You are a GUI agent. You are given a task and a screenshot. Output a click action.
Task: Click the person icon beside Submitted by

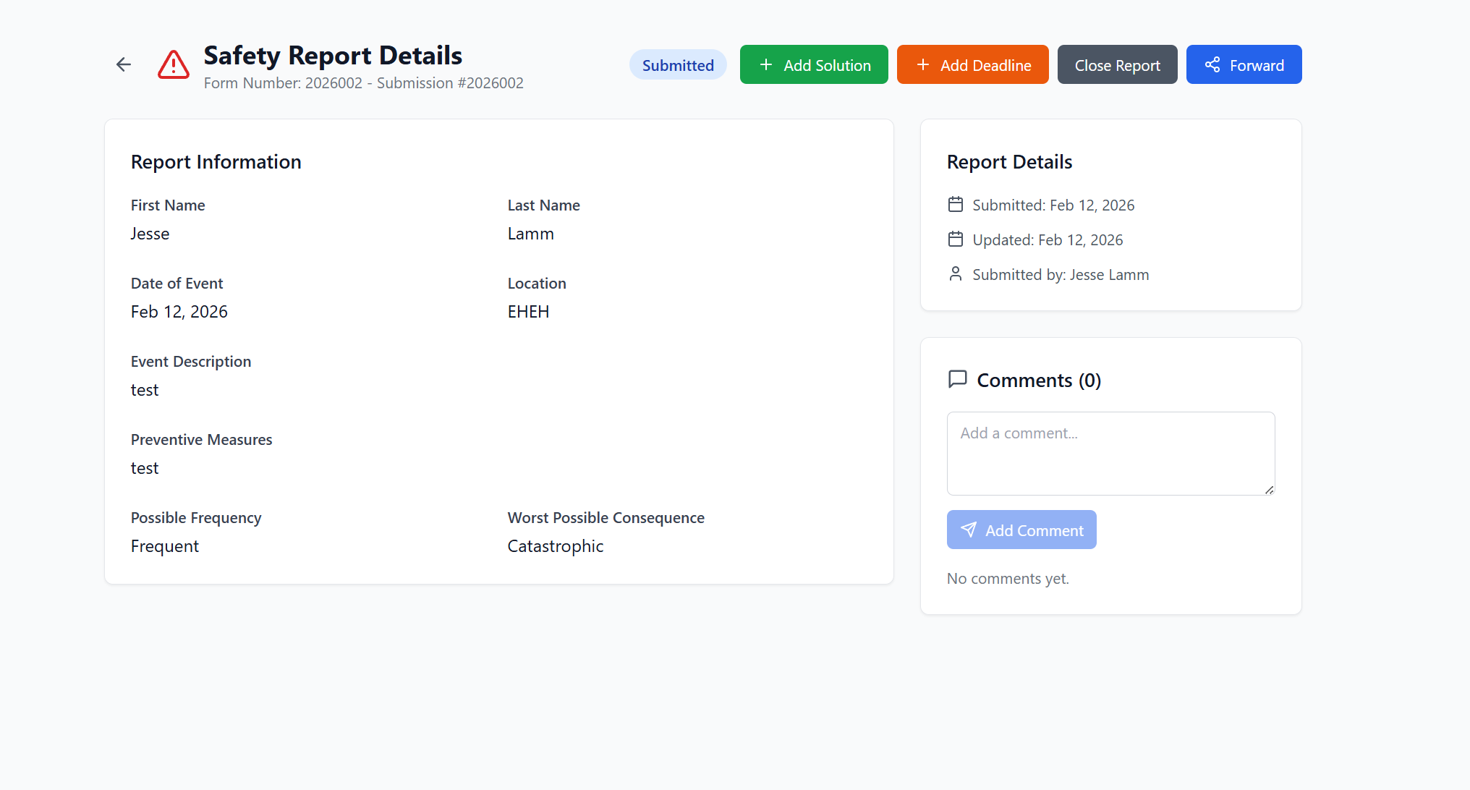pyautogui.click(x=956, y=274)
